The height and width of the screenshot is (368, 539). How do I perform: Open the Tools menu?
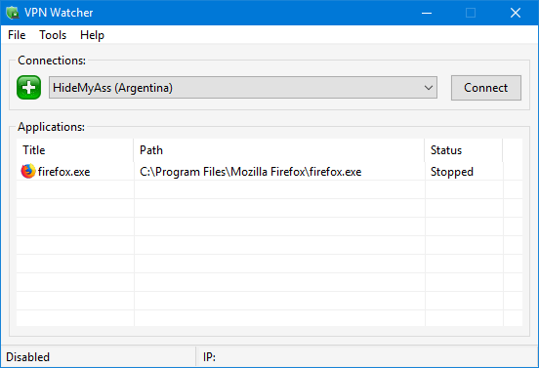[x=53, y=35]
